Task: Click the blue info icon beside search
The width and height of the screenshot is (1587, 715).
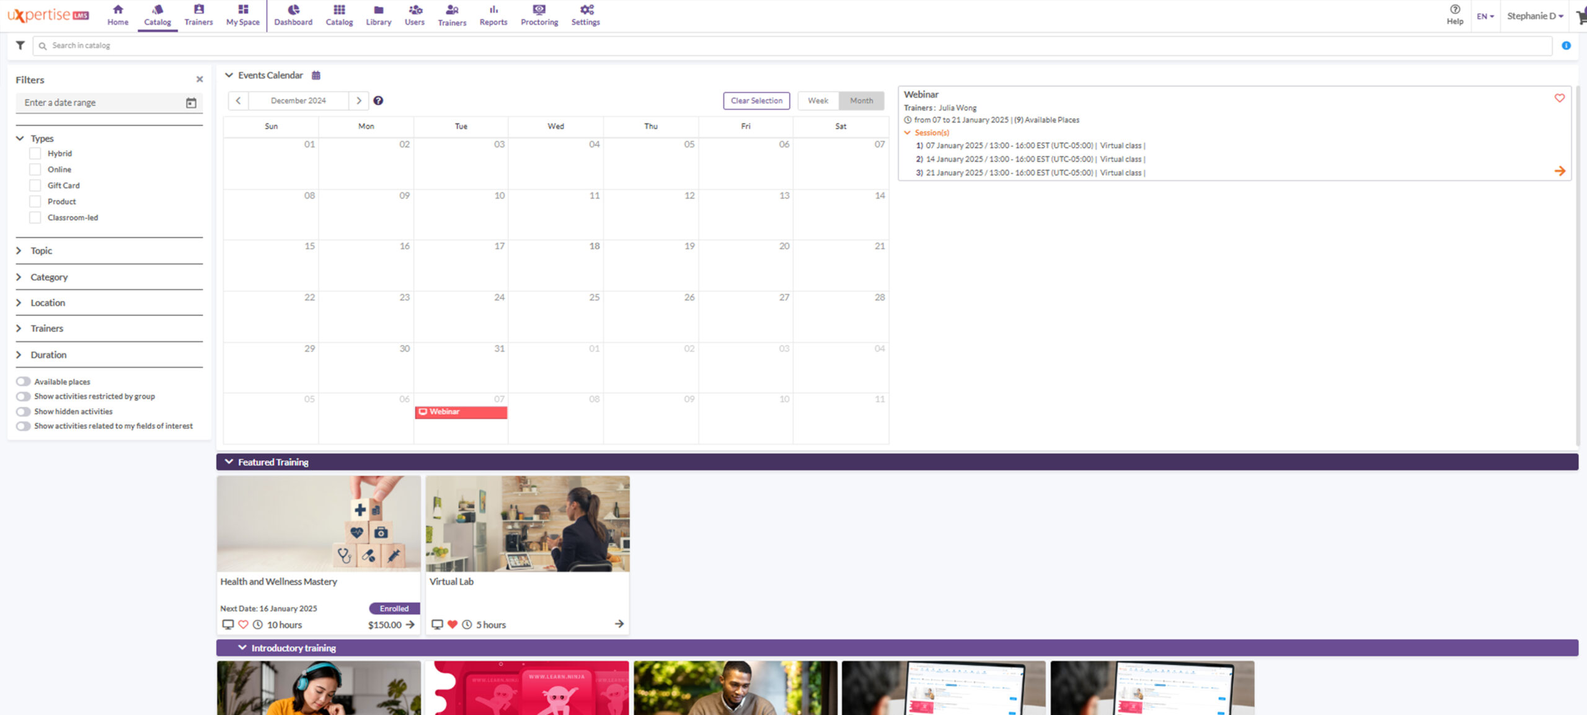Action: click(x=1566, y=45)
